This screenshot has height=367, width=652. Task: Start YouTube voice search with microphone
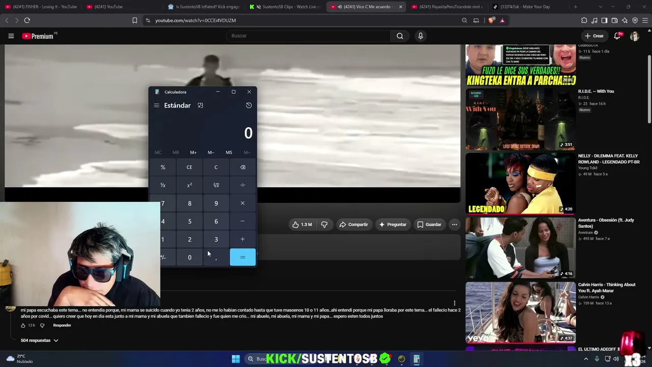[x=420, y=36]
